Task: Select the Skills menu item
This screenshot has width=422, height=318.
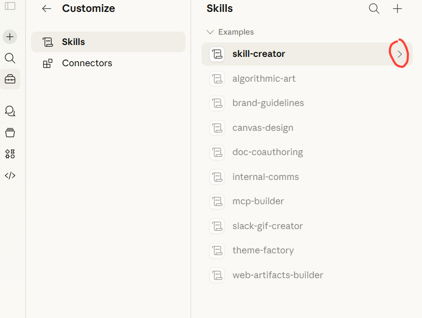Action: point(108,42)
